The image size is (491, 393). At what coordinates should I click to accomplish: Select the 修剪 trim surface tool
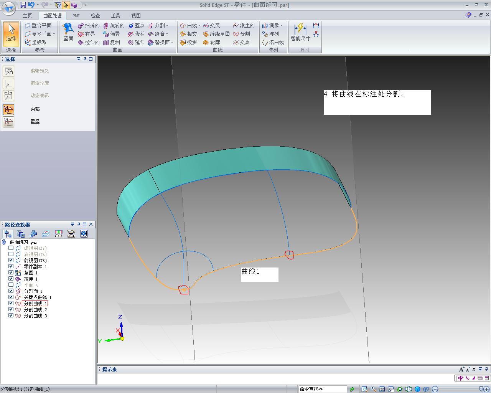tap(136, 34)
